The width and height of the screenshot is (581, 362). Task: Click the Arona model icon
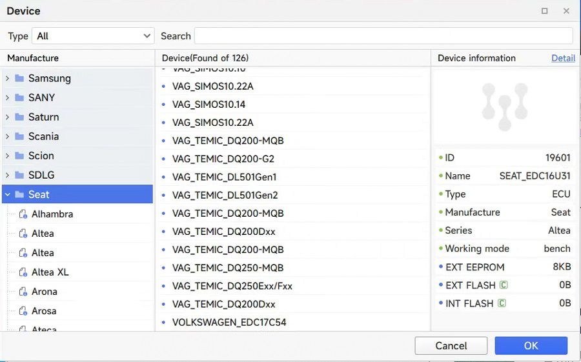[23, 292]
